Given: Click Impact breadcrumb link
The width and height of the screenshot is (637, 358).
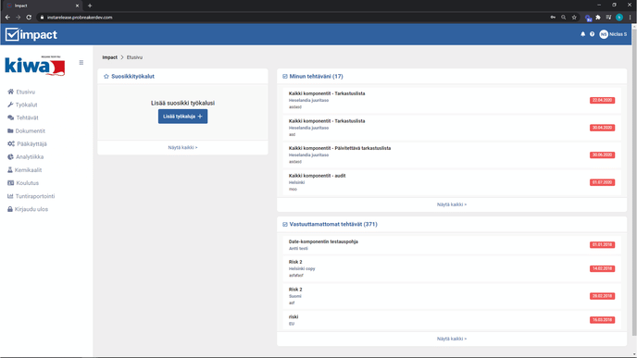Looking at the screenshot, I should 109,57.
